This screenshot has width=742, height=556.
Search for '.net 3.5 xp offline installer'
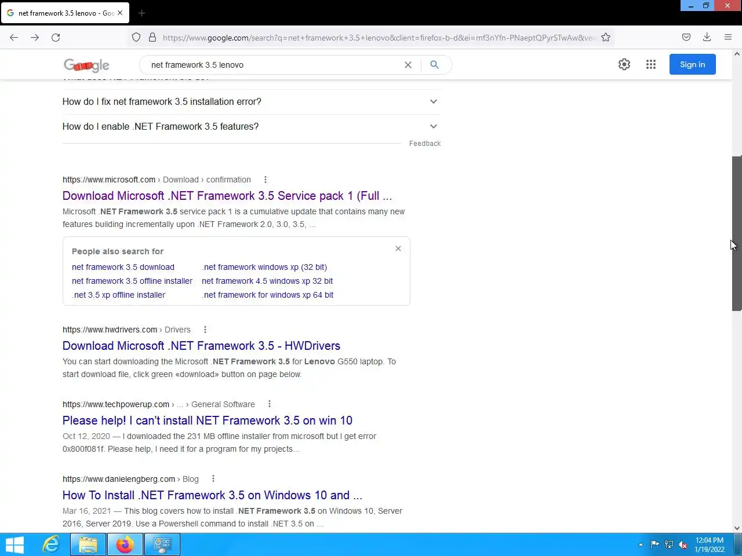click(x=119, y=295)
